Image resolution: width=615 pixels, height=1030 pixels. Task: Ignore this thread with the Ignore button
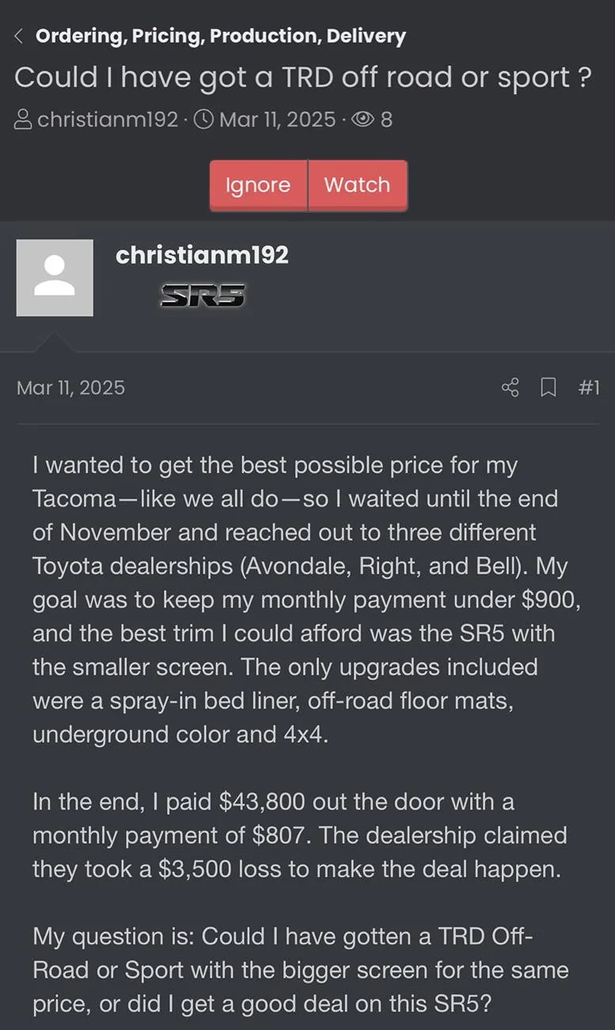coord(258,185)
